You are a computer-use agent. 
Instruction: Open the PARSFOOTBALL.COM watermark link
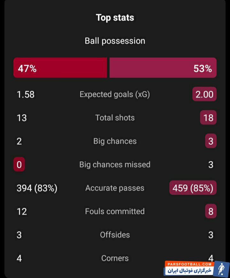(189, 264)
